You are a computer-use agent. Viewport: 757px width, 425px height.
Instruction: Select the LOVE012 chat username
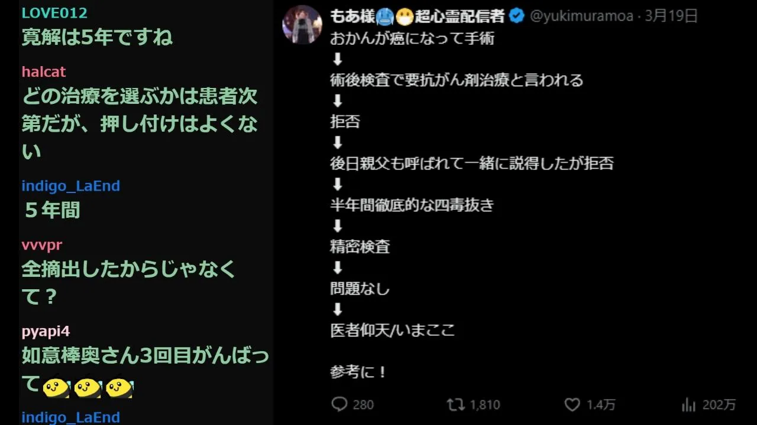(54, 13)
